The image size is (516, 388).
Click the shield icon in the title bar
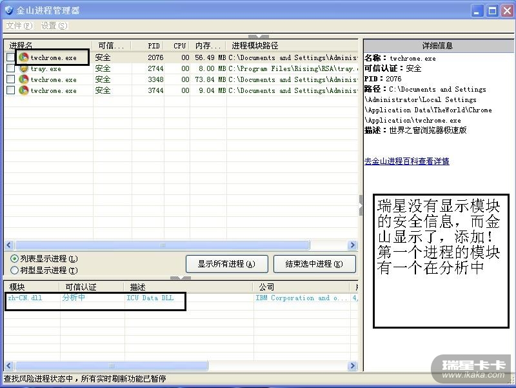9,10
